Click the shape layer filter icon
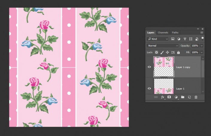 pos(191,39)
